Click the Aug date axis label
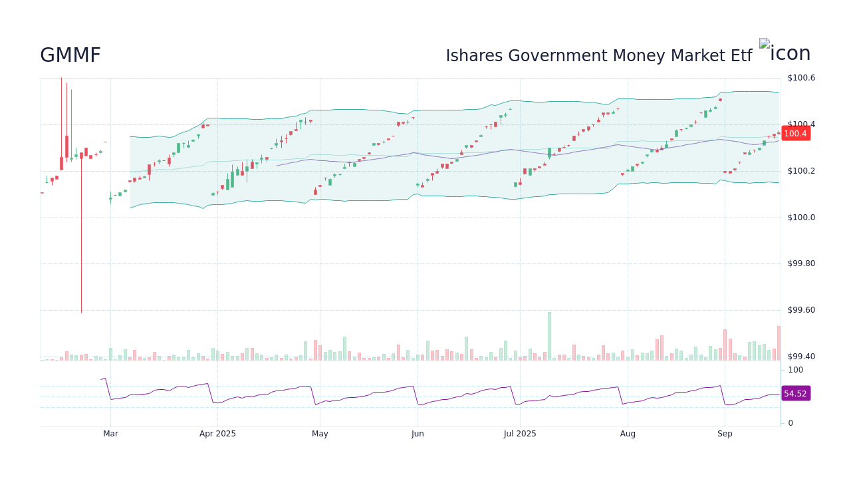The image size is (851, 479). click(x=628, y=434)
